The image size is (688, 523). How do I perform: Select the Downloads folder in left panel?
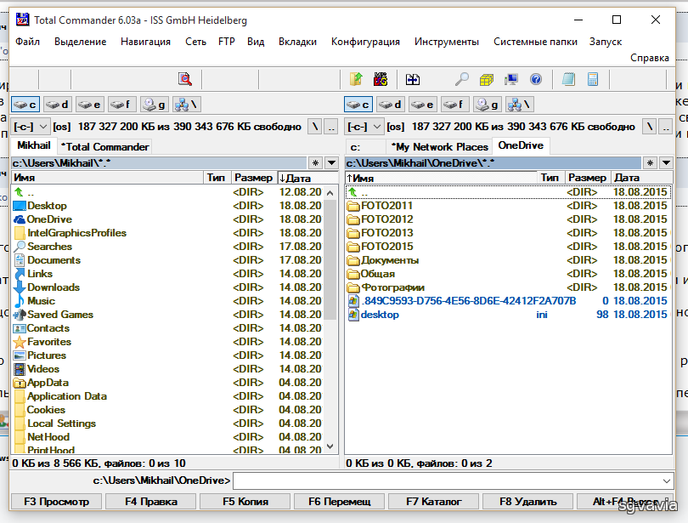click(54, 287)
